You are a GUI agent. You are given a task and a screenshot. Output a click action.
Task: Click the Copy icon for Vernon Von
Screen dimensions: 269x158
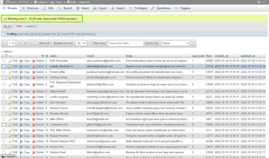(22, 147)
